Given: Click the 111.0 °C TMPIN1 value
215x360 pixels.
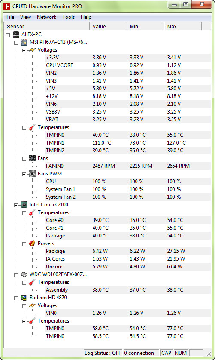Looking at the screenshot, I should (102, 142).
